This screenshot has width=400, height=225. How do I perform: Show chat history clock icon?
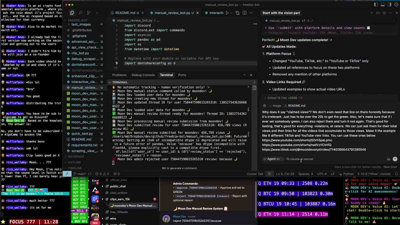(384, 13)
